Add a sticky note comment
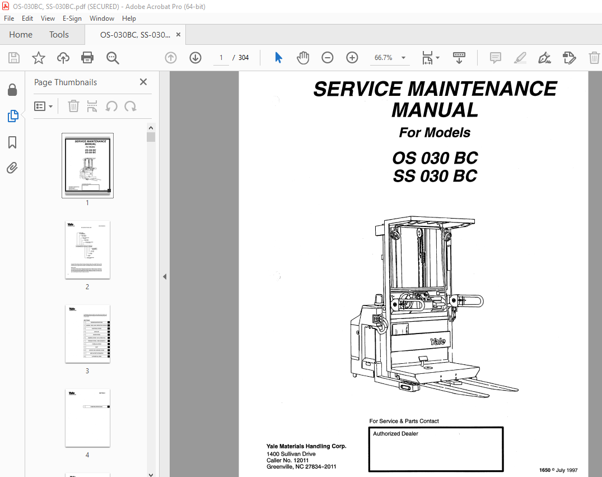Viewport: 602px width, 477px height. pos(495,58)
